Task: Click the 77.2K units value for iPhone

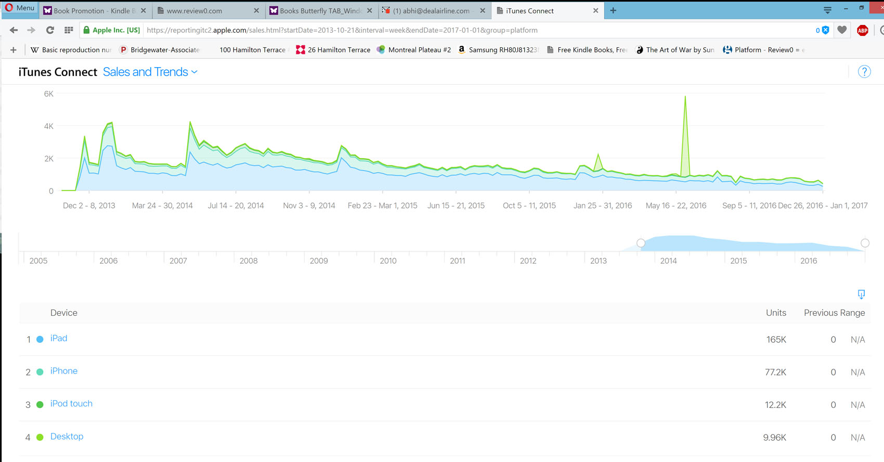Action: (775, 373)
